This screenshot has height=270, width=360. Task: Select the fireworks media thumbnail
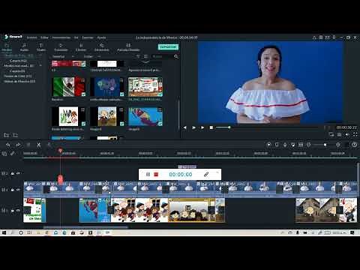[107, 87]
